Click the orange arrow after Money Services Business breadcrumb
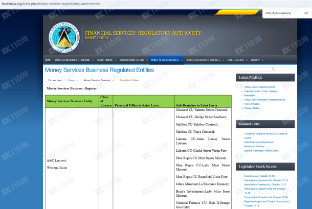 point(113,81)
